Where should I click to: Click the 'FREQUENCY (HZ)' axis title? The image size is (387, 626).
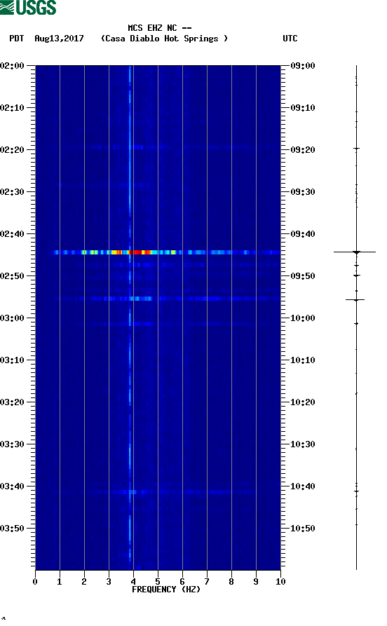pos(166,590)
